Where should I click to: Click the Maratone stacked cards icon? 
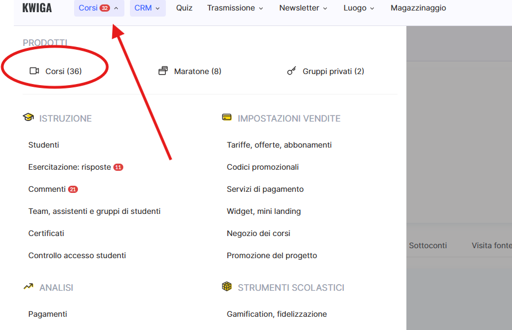pos(163,71)
